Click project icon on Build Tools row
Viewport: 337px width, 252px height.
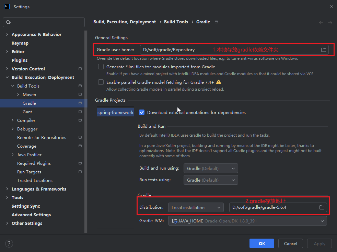point(80,86)
